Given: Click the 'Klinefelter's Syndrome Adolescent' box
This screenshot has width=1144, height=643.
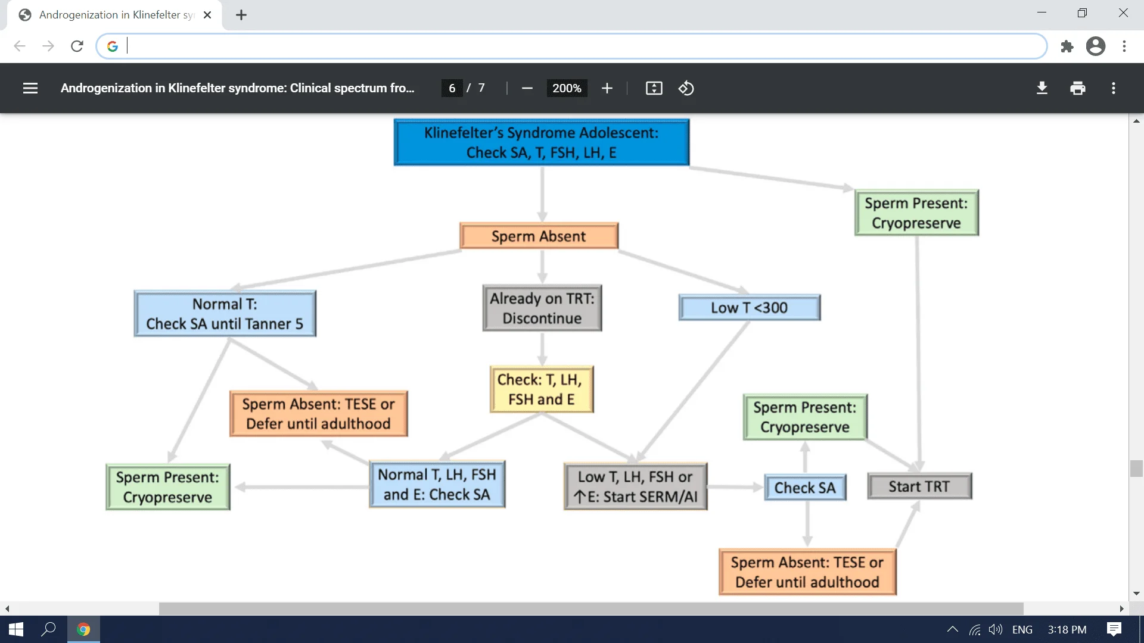Looking at the screenshot, I should (542, 142).
